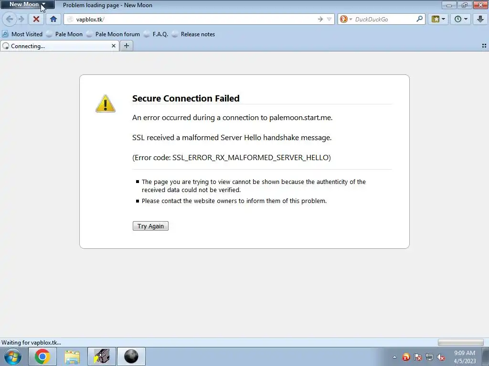Go back using the Back arrow button
Screen dimensions: 489x366
pyautogui.click(x=10, y=19)
